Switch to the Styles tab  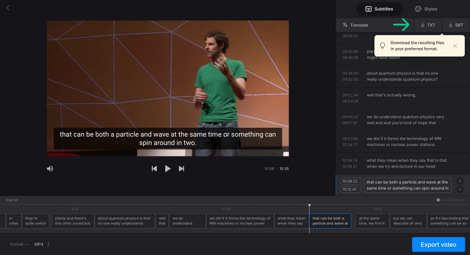click(427, 9)
